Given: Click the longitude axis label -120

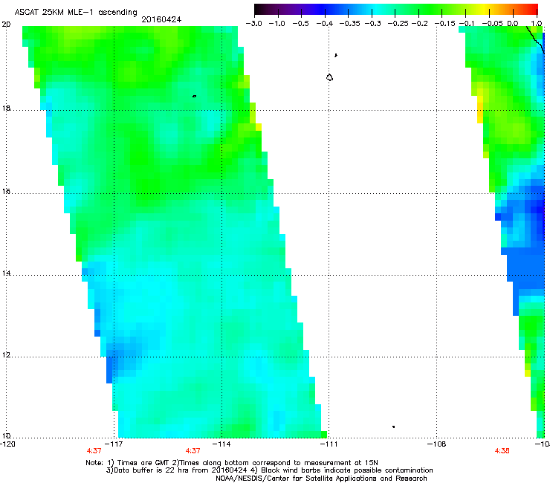Looking at the screenshot, I should [7, 444].
